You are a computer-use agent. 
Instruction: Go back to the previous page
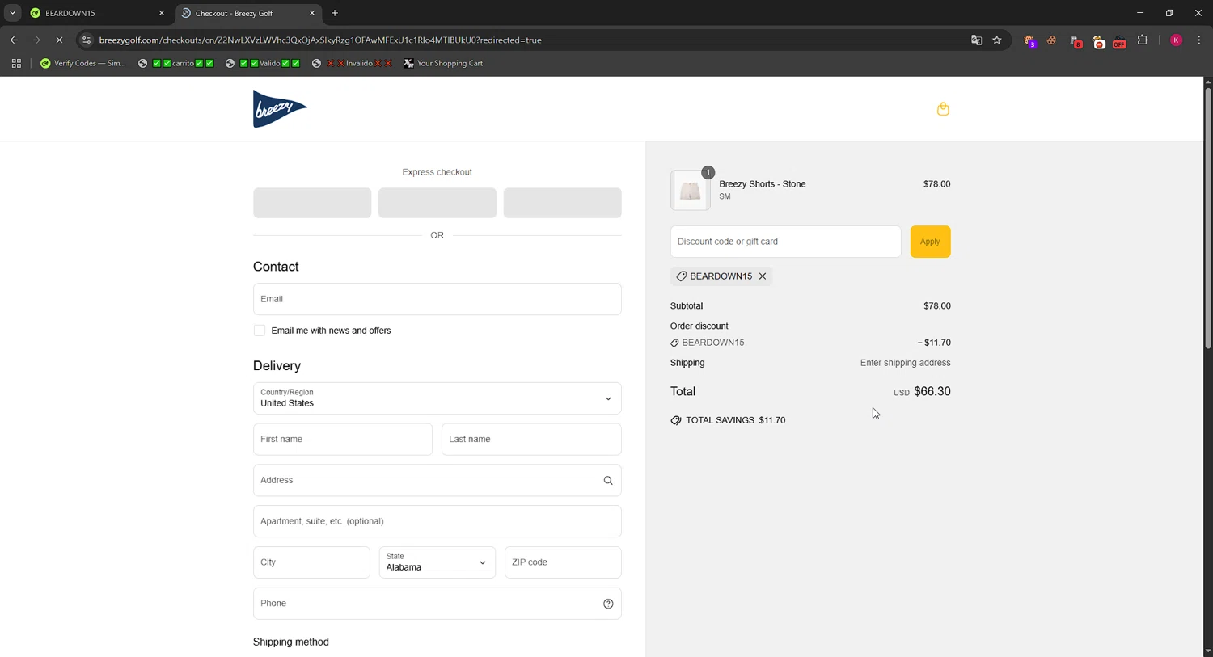tap(14, 40)
